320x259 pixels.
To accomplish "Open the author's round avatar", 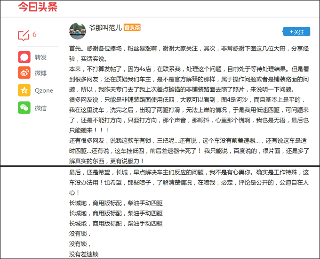I will point(78,31).
